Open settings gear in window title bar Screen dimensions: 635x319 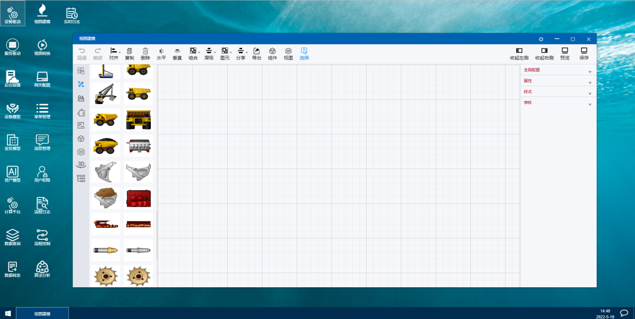pos(541,39)
